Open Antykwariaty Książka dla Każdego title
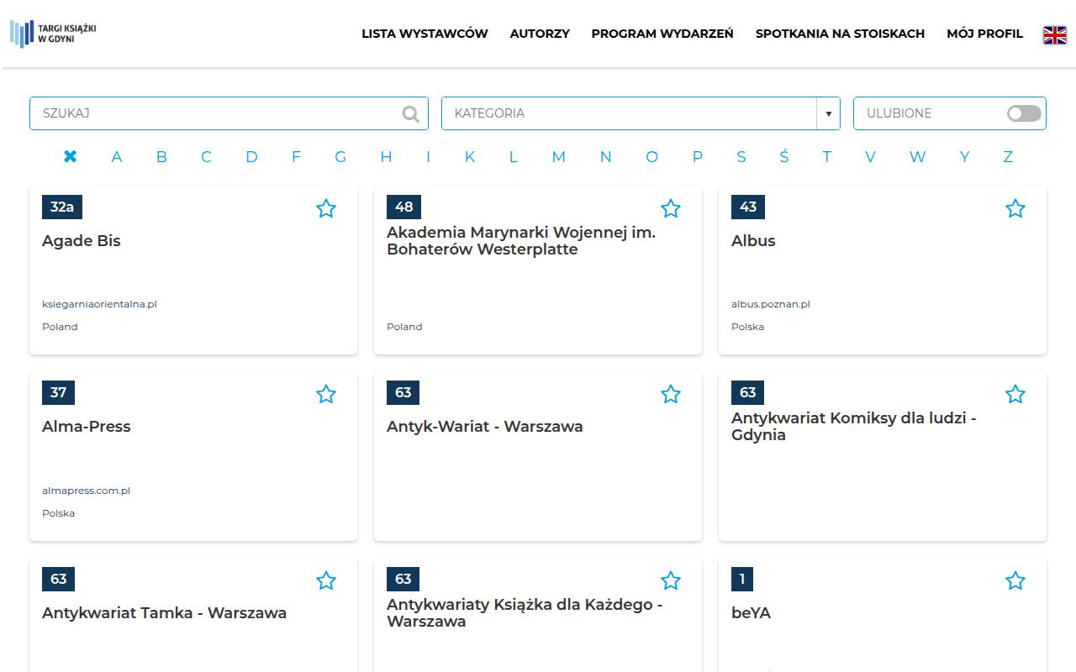 525,613
